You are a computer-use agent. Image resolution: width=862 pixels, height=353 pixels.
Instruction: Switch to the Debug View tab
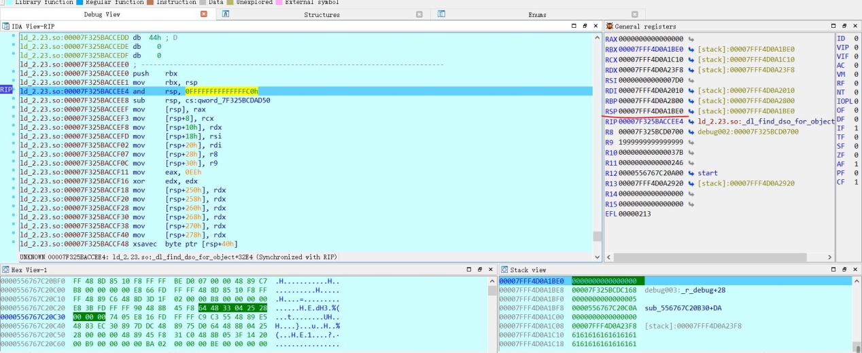coord(102,14)
